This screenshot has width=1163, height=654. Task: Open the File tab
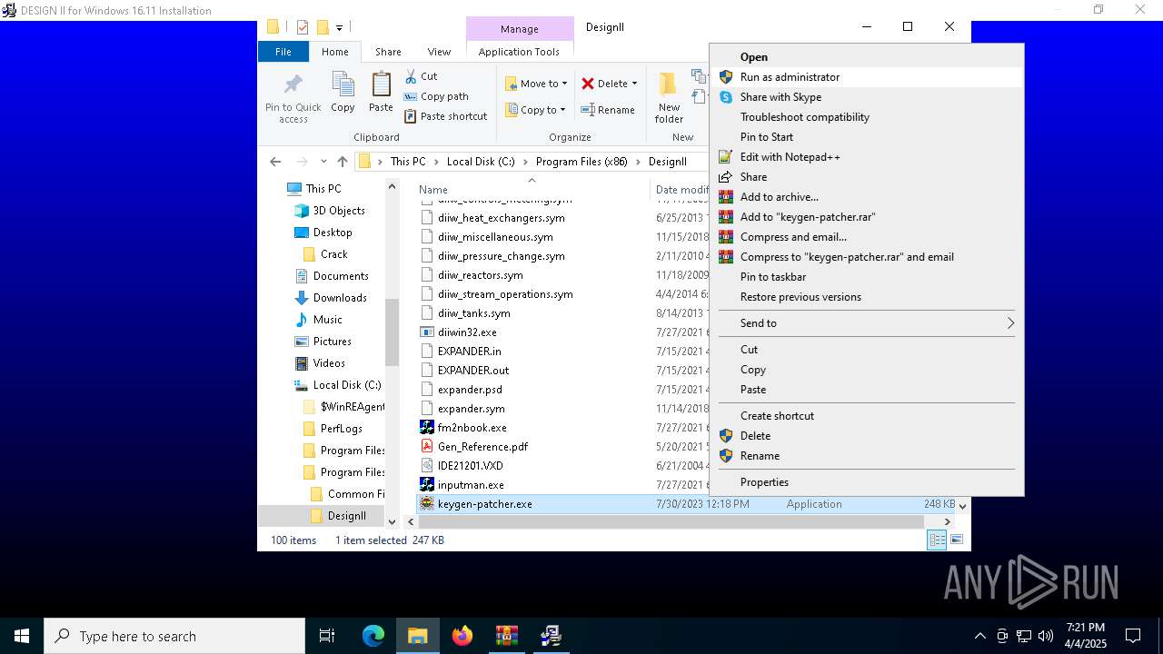(x=283, y=52)
